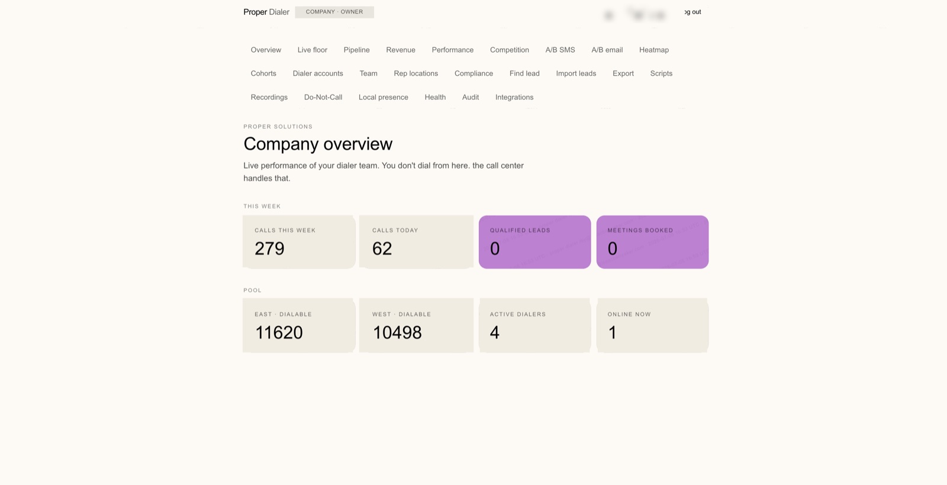Go to Import leads tab
This screenshot has height=485, width=947.
point(576,73)
